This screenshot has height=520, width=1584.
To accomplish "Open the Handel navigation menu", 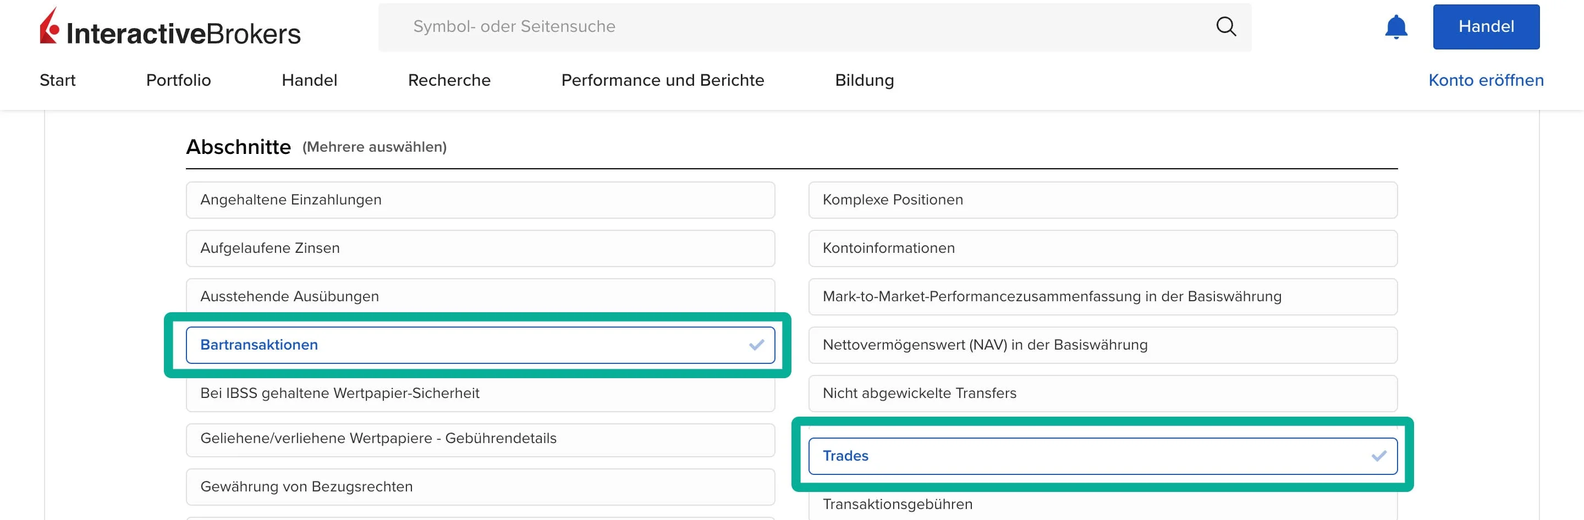I will pos(309,80).
